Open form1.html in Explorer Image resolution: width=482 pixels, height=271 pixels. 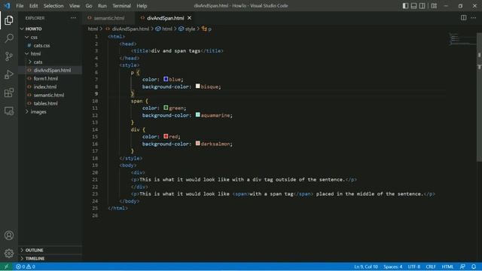(x=50, y=78)
